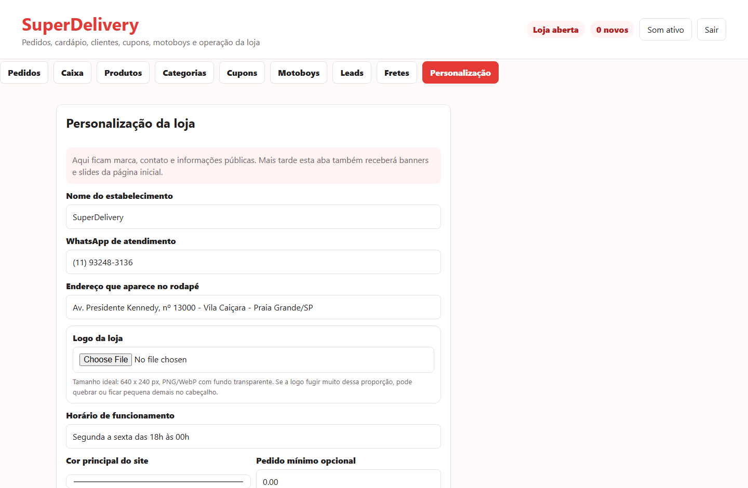Viewport: 748px width, 488px height.
Task: Focus the Nome do estabelecimento field
Action: point(253,217)
